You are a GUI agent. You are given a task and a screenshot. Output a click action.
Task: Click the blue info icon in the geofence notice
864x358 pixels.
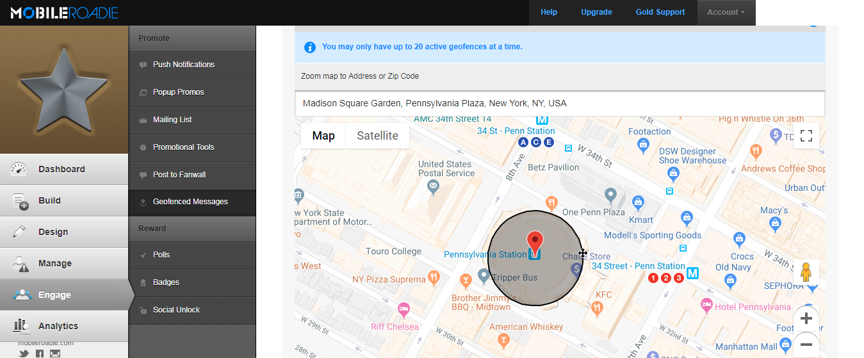pyautogui.click(x=310, y=47)
